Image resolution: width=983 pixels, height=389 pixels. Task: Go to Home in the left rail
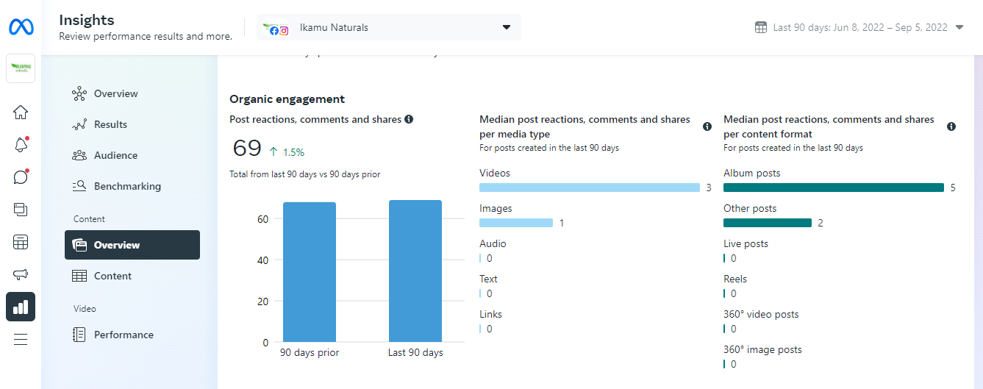tap(21, 113)
